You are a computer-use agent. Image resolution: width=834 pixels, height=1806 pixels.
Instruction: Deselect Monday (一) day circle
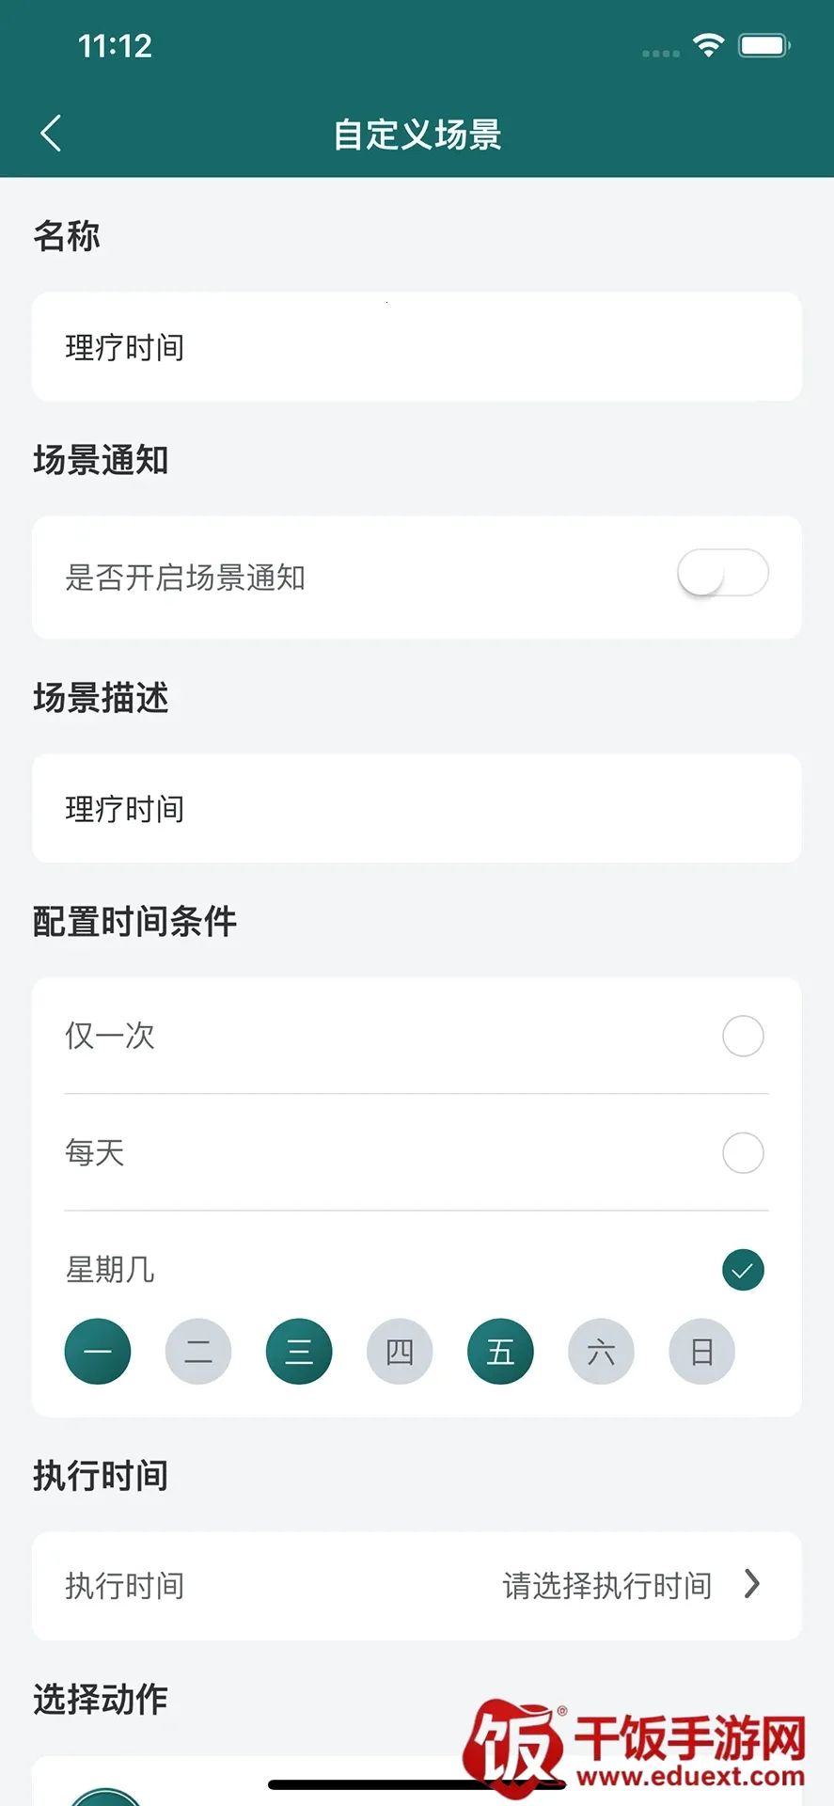(98, 1352)
